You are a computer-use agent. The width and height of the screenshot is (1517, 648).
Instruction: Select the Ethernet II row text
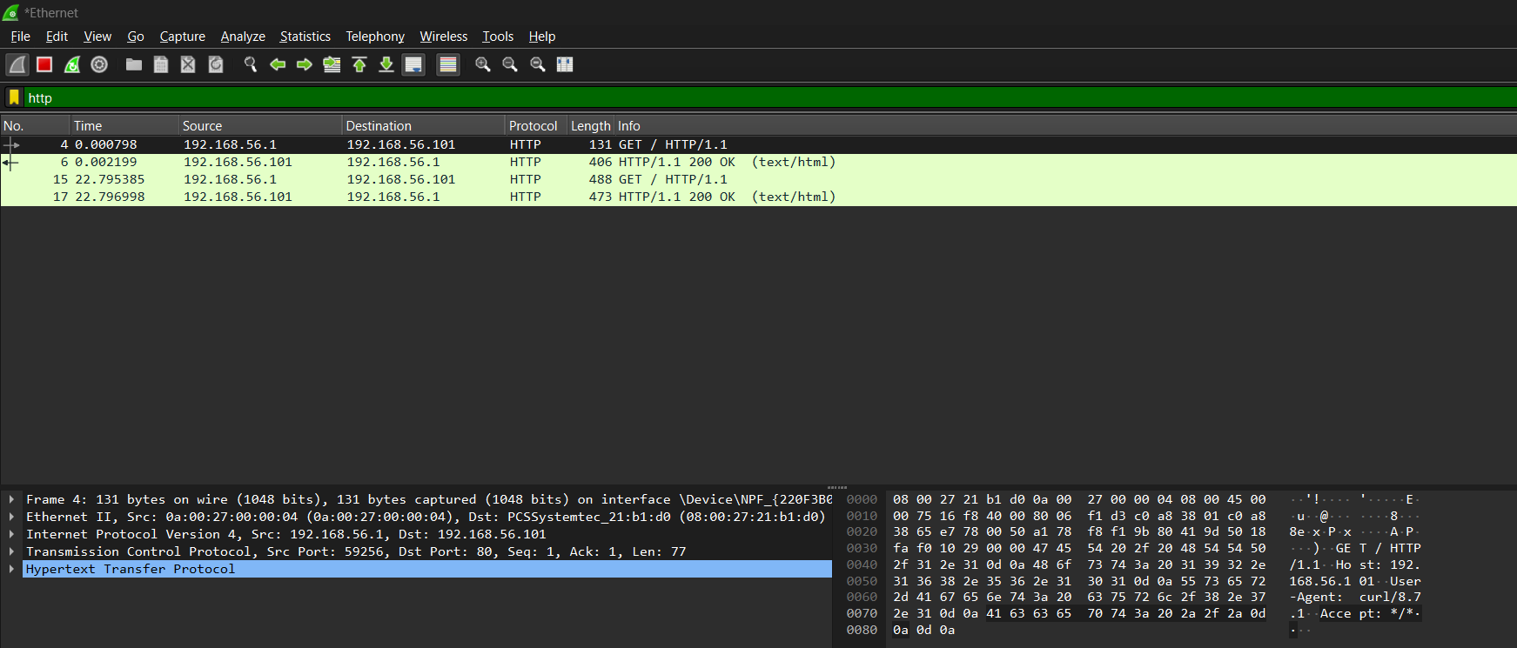(426, 517)
